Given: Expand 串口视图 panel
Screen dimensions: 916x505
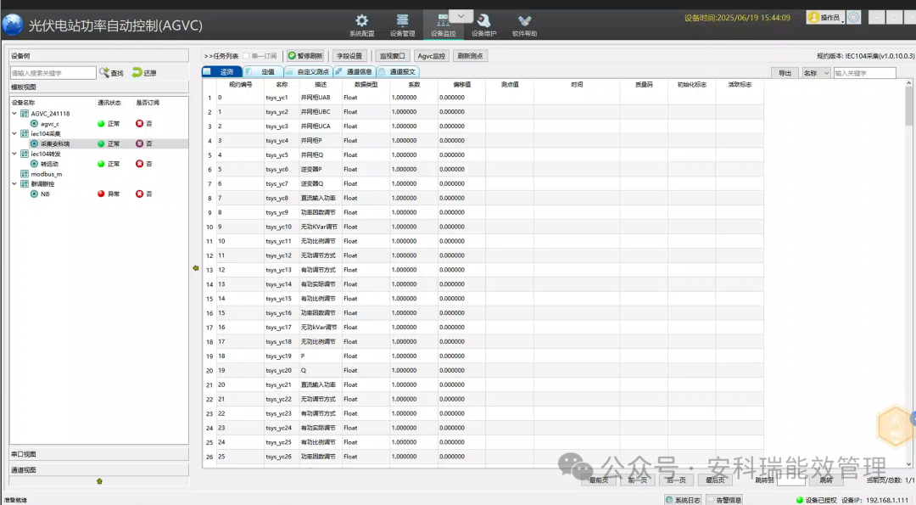Looking at the screenshot, I should (x=98, y=454).
